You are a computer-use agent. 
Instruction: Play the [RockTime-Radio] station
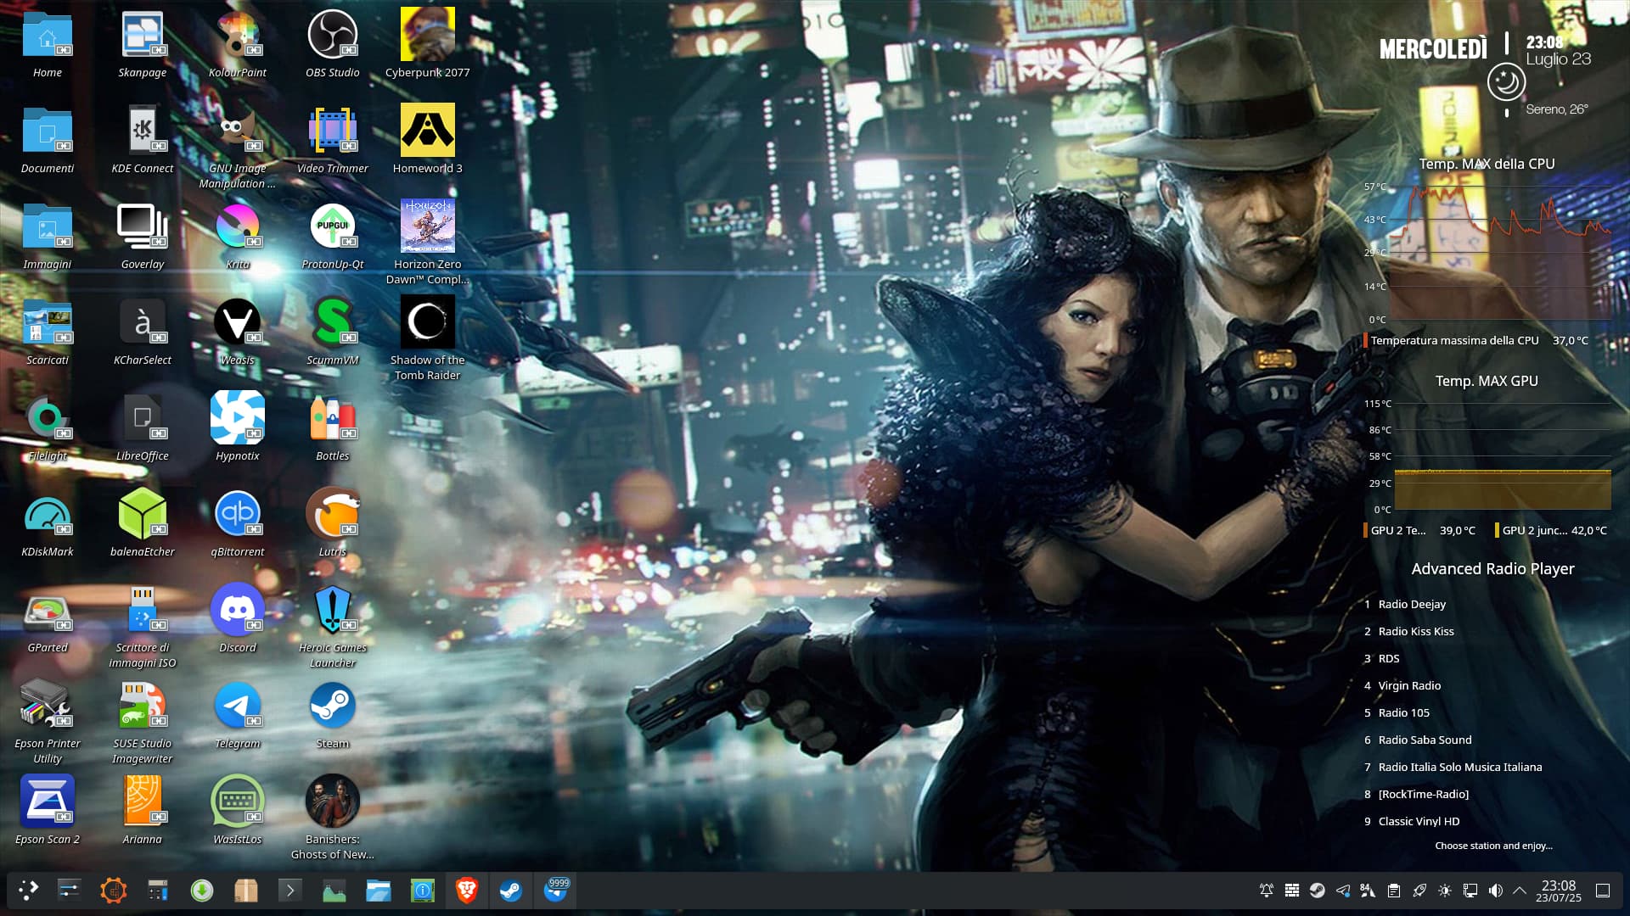pyautogui.click(x=1424, y=794)
